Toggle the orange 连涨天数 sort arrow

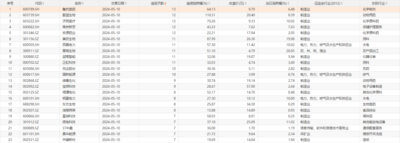point(165,3)
